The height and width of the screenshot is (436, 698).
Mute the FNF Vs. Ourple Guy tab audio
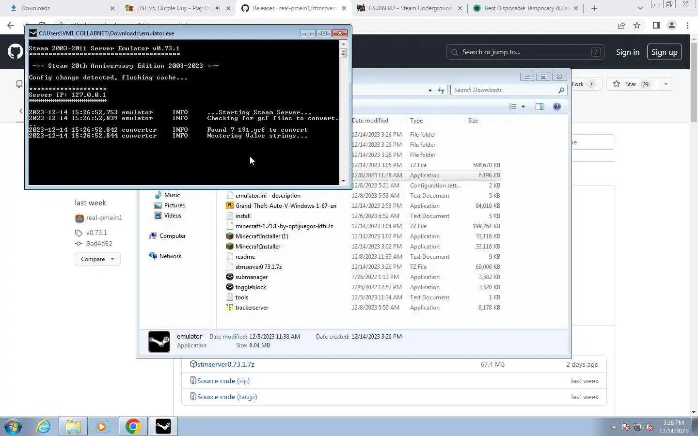[218, 8]
